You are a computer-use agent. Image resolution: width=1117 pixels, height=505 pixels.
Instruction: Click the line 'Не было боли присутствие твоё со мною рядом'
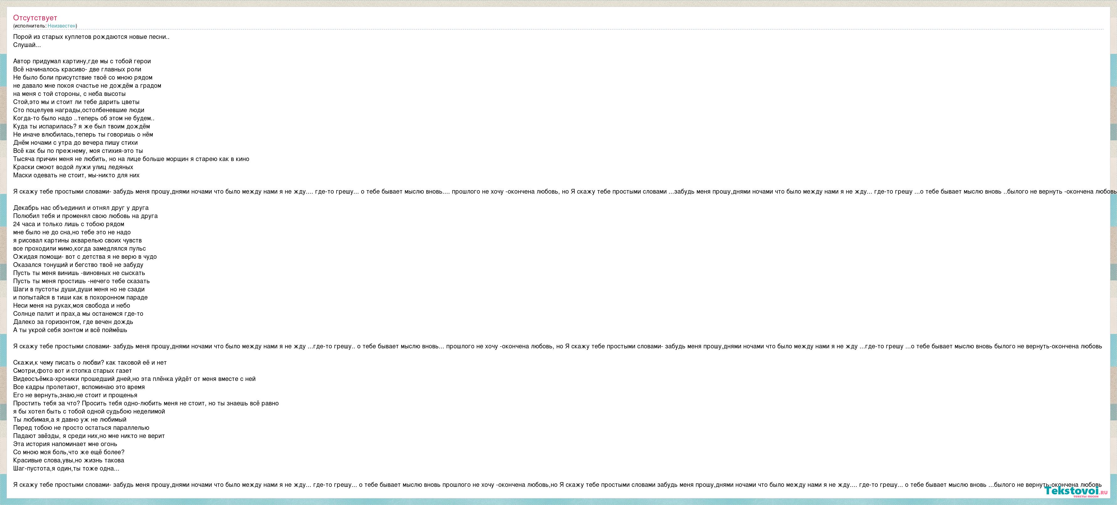pos(83,77)
